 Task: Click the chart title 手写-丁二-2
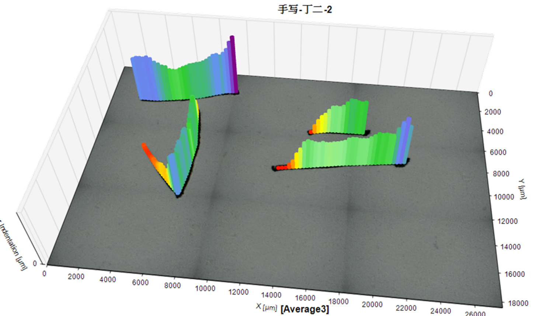click(x=305, y=9)
